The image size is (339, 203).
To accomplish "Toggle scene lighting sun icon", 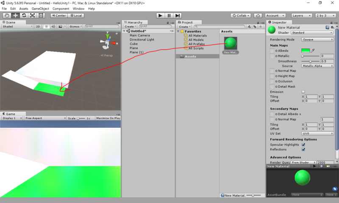I will (x=46, y=27).
